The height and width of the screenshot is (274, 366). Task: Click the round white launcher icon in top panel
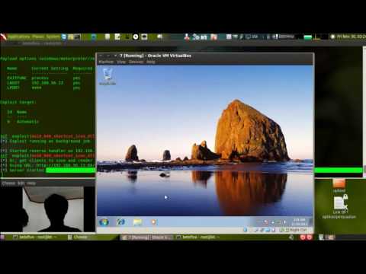click(x=136, y=37)
